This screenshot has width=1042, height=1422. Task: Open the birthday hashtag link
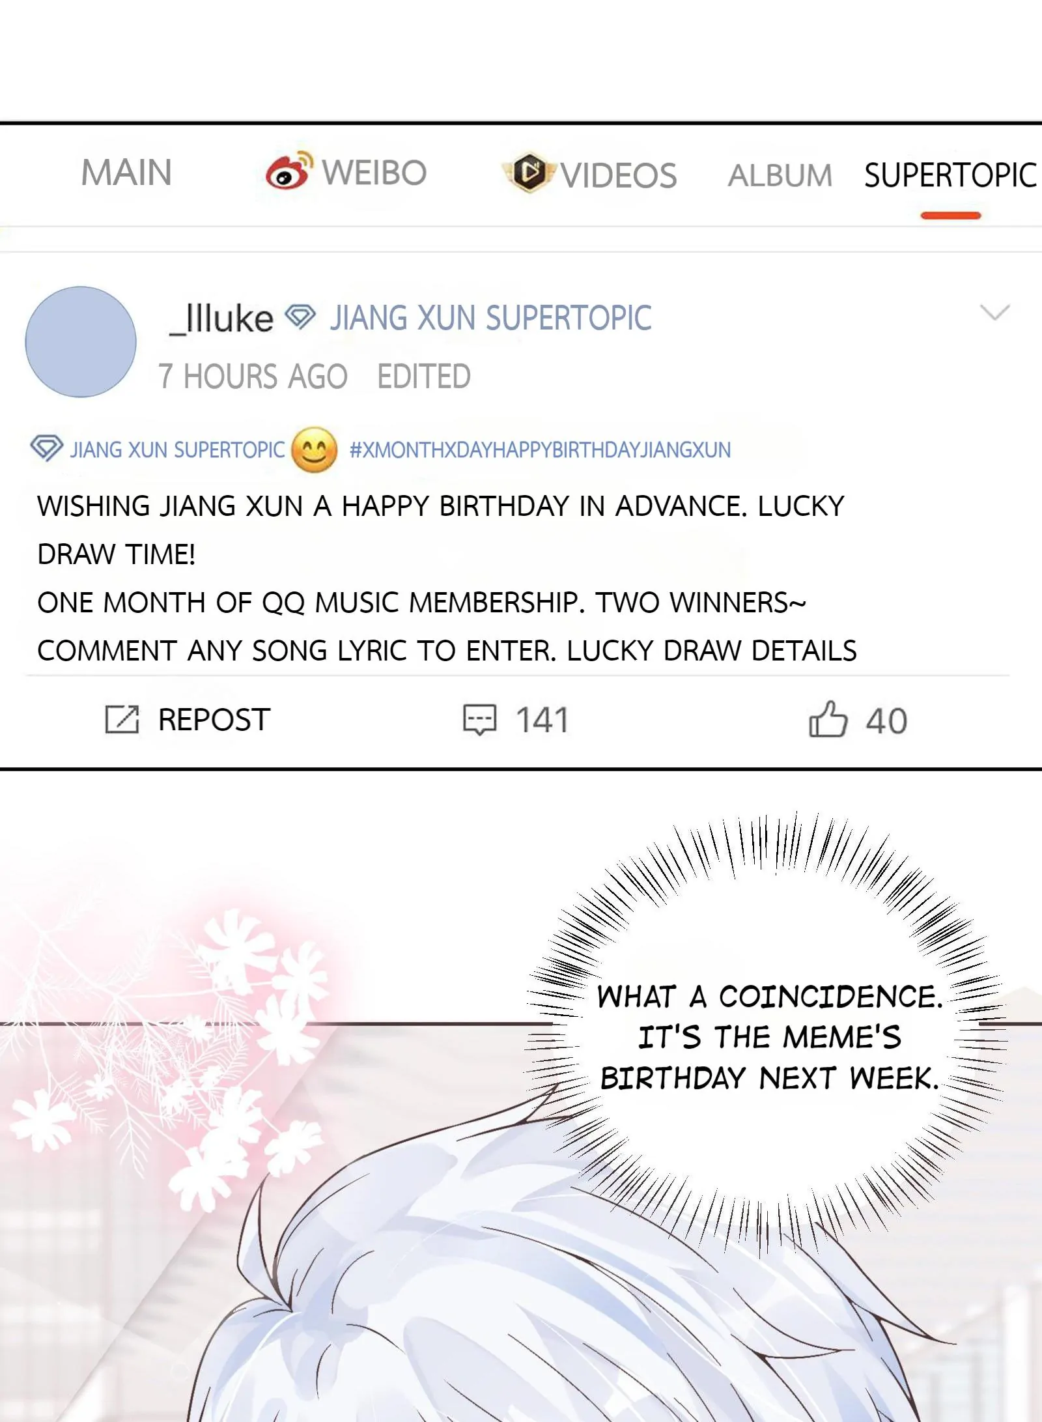click(540, 450)
